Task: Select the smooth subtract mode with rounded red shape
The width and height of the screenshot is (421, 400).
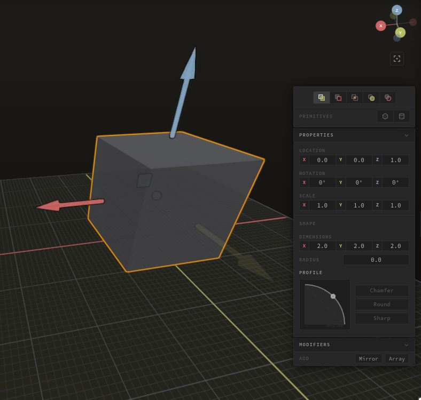Action: [388, 98]
